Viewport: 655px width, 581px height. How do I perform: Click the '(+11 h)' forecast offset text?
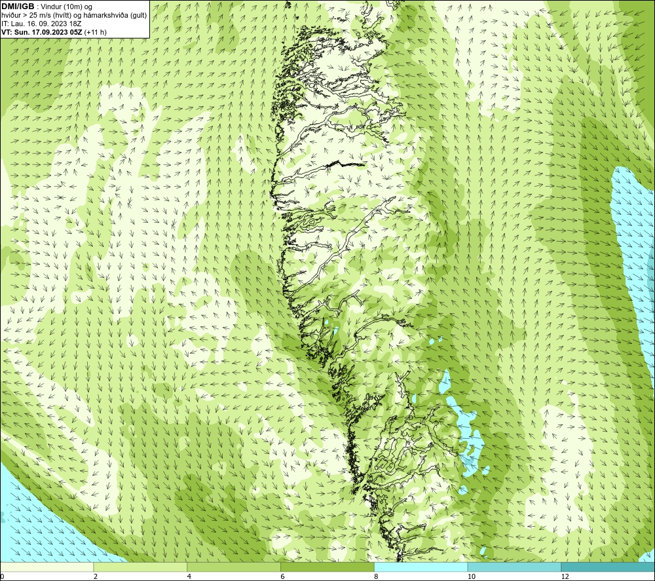coord(95,32)
